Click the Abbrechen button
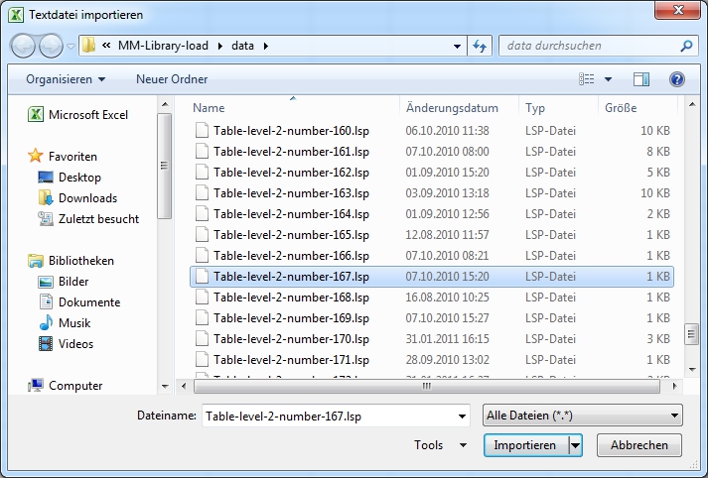 [646, 446]
